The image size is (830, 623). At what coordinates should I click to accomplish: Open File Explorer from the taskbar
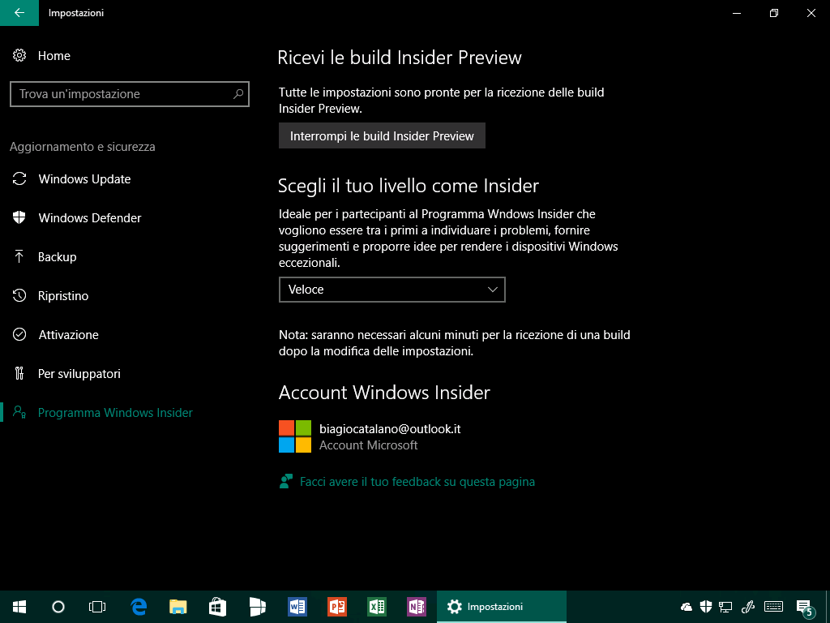click(178, 607)
